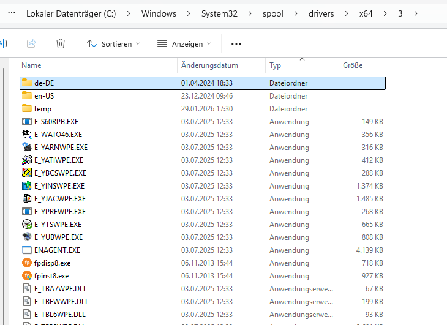Image resolution: width=447 pixels, height=325 pixels.
Task: Click the E_YBCSWPE.EXE file icon
Action: (x=27, y=173)
